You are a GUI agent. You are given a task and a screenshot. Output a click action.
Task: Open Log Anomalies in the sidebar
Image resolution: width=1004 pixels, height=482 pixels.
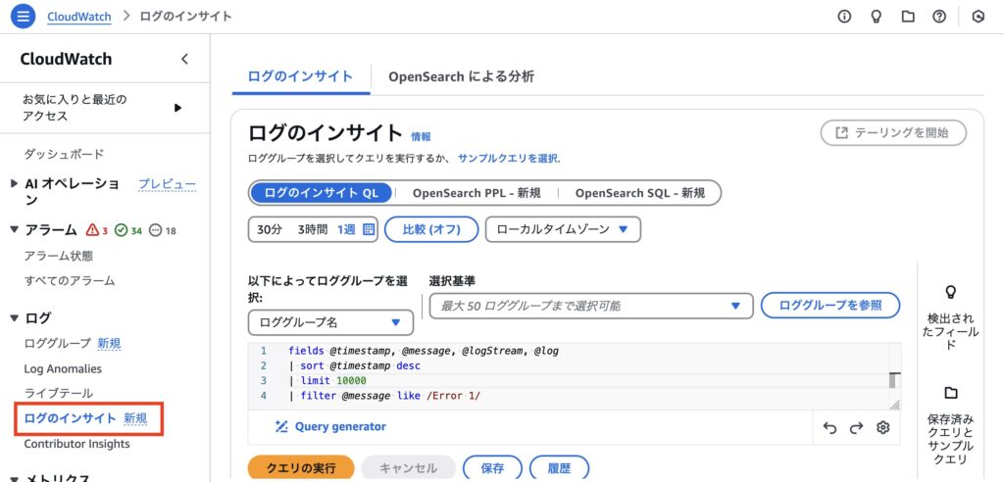(x=63, y=368)
